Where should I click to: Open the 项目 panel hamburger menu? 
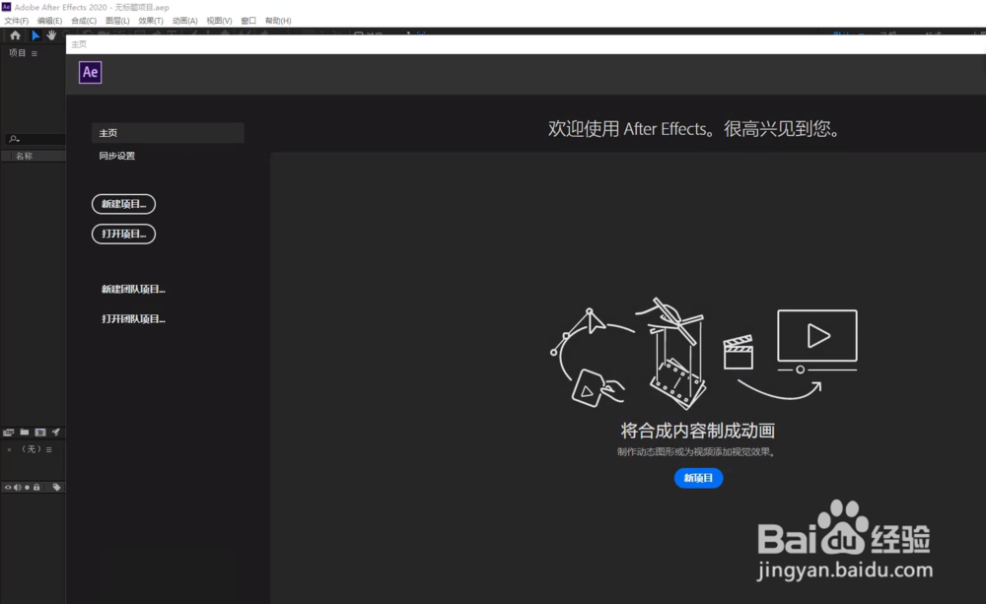[33, 52]
